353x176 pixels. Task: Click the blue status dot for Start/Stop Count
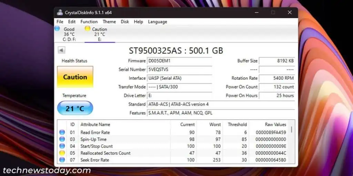click(x=62, y=146)
